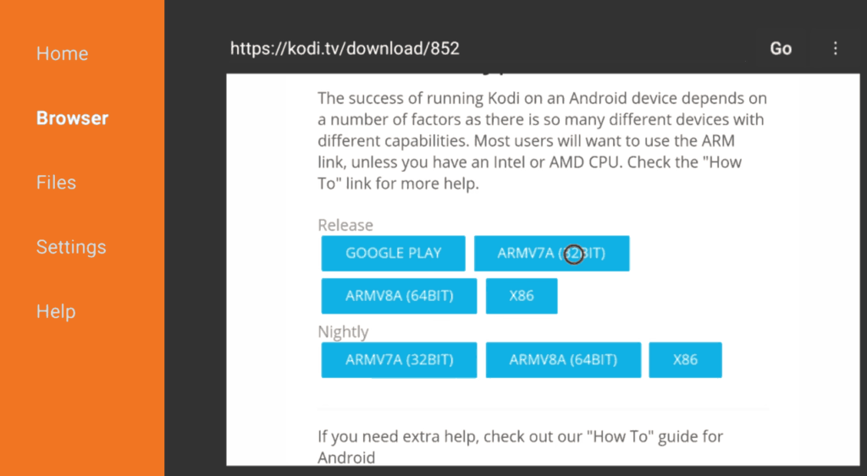The width and height of the screenshot is (867, 476).
Task: Download Release ARMV8A (64BIT) build
Action: (399, 296)
